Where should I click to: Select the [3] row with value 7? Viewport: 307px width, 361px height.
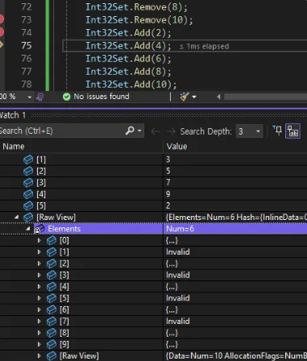coord(153,183)
